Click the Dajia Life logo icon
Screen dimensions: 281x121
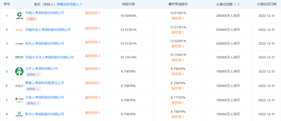tap(19, 100)
